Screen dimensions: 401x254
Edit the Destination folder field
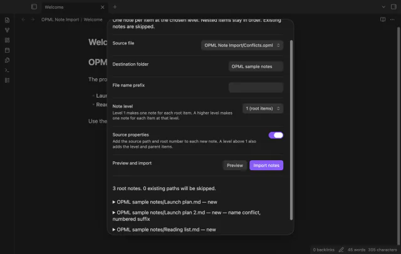pyautogui.click(x=256, y=66)
